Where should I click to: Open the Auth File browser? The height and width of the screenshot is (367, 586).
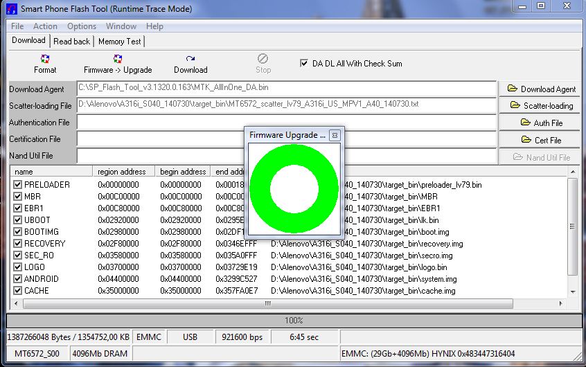(541, 123)
